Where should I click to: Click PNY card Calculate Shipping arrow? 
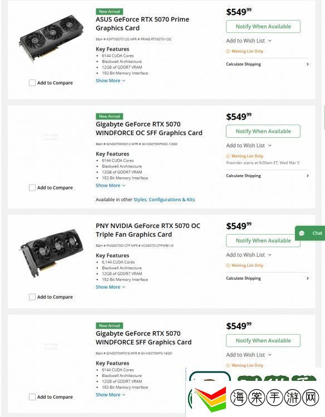pos(308,278)
